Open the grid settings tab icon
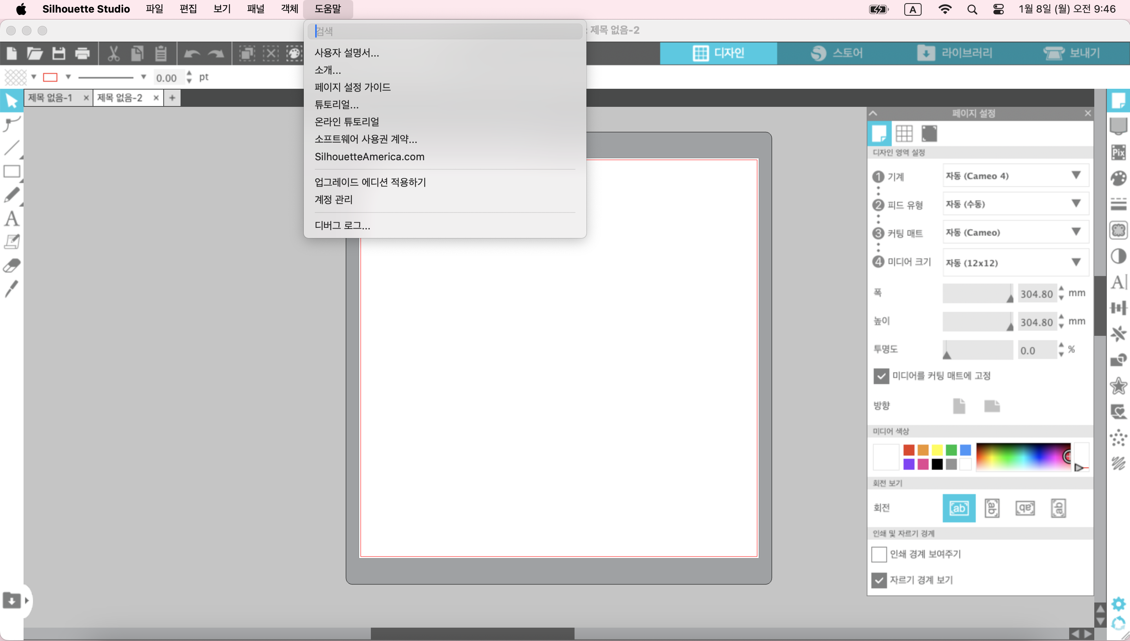This screenshot has width=1130, height=641. coord(904,134)
